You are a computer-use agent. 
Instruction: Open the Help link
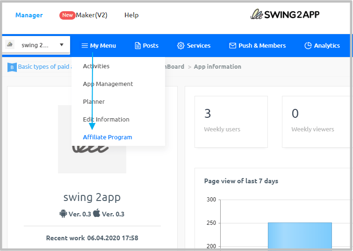[x=131, y=15]
